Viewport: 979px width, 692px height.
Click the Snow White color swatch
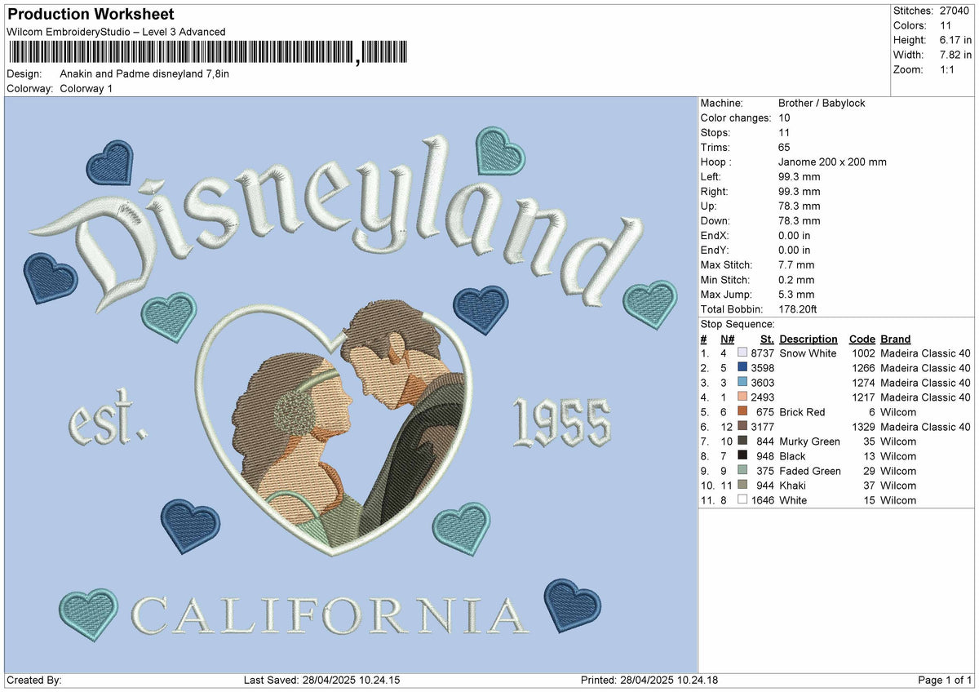pyautogui.click(x=742, y=353)
